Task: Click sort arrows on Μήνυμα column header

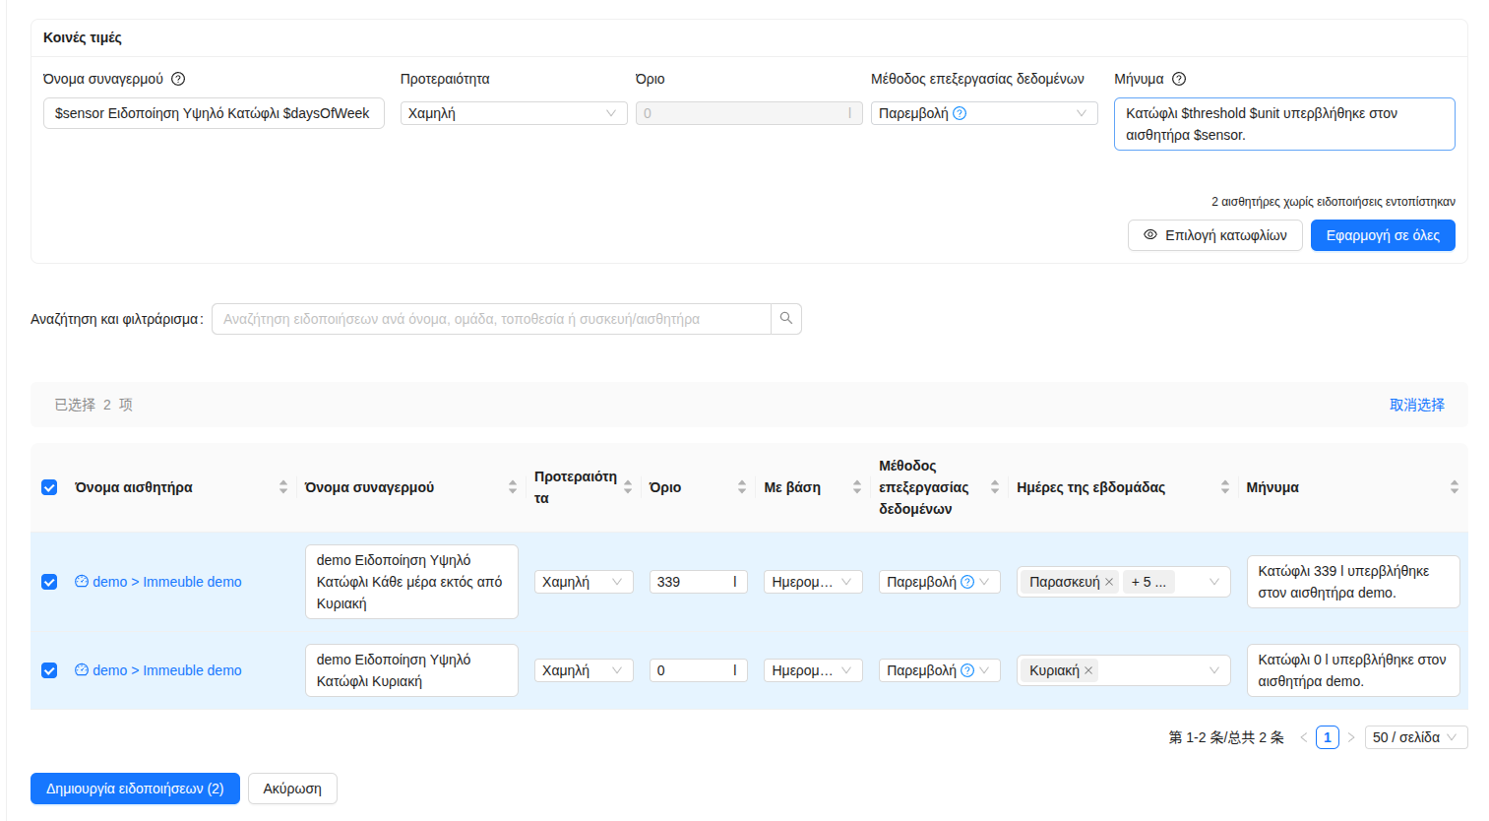Action: (x=1454, y=487)
